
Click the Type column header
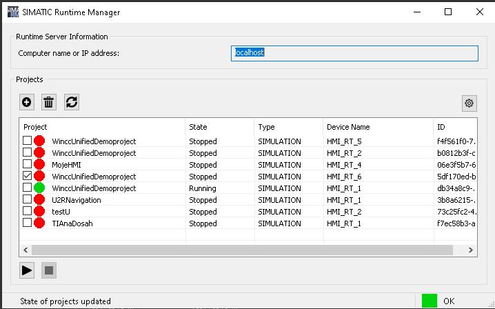pos(289,127)
